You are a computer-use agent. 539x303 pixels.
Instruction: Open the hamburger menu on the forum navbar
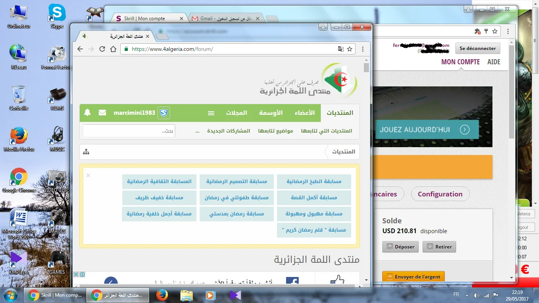click(x=211, y=113)
